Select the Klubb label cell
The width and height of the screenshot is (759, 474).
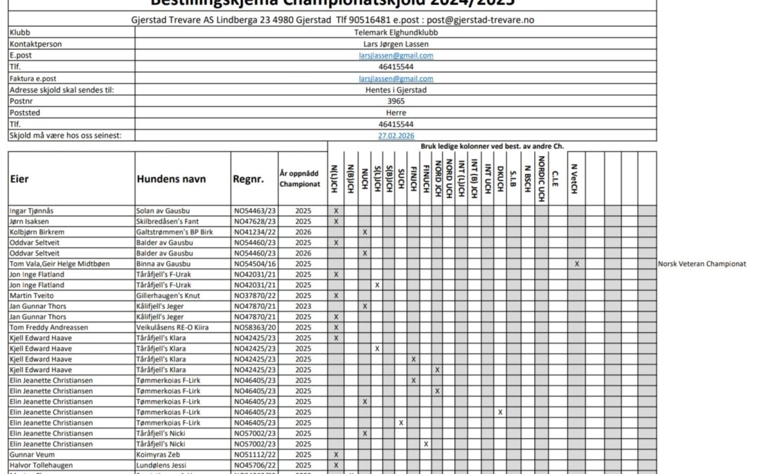(71, 32)
